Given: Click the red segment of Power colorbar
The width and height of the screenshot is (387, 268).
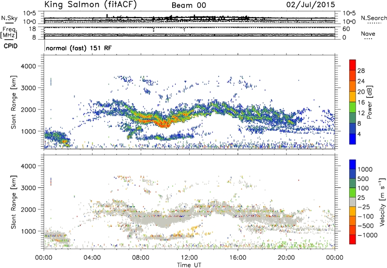Looking at the screenshot, I should [353, 65].
